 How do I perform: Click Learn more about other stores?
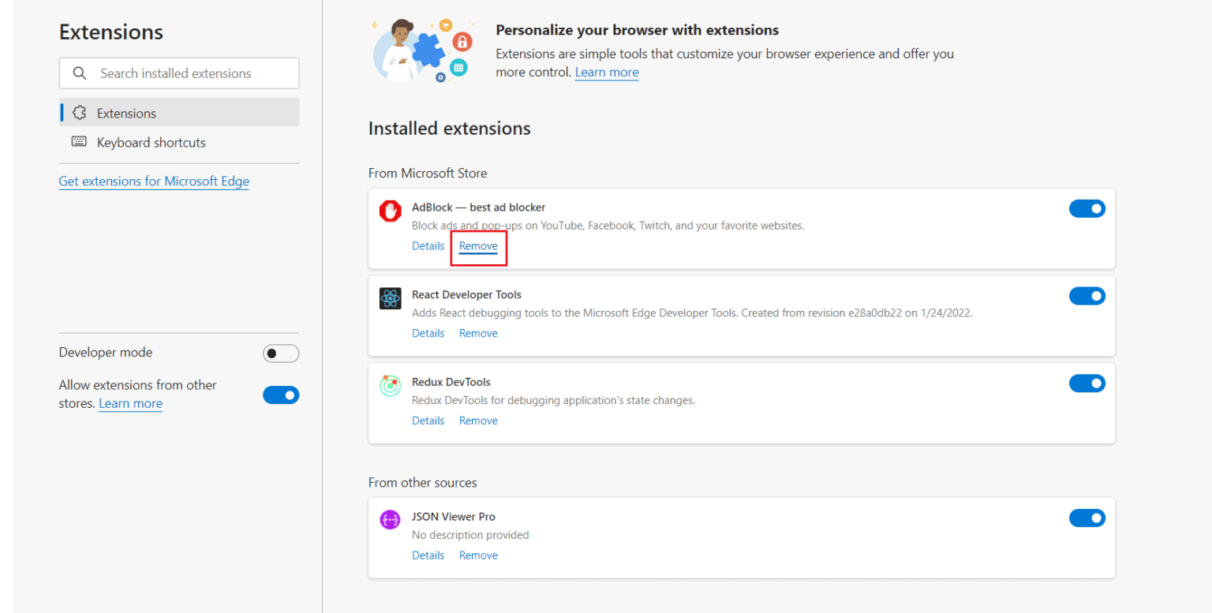click(130, 403)
